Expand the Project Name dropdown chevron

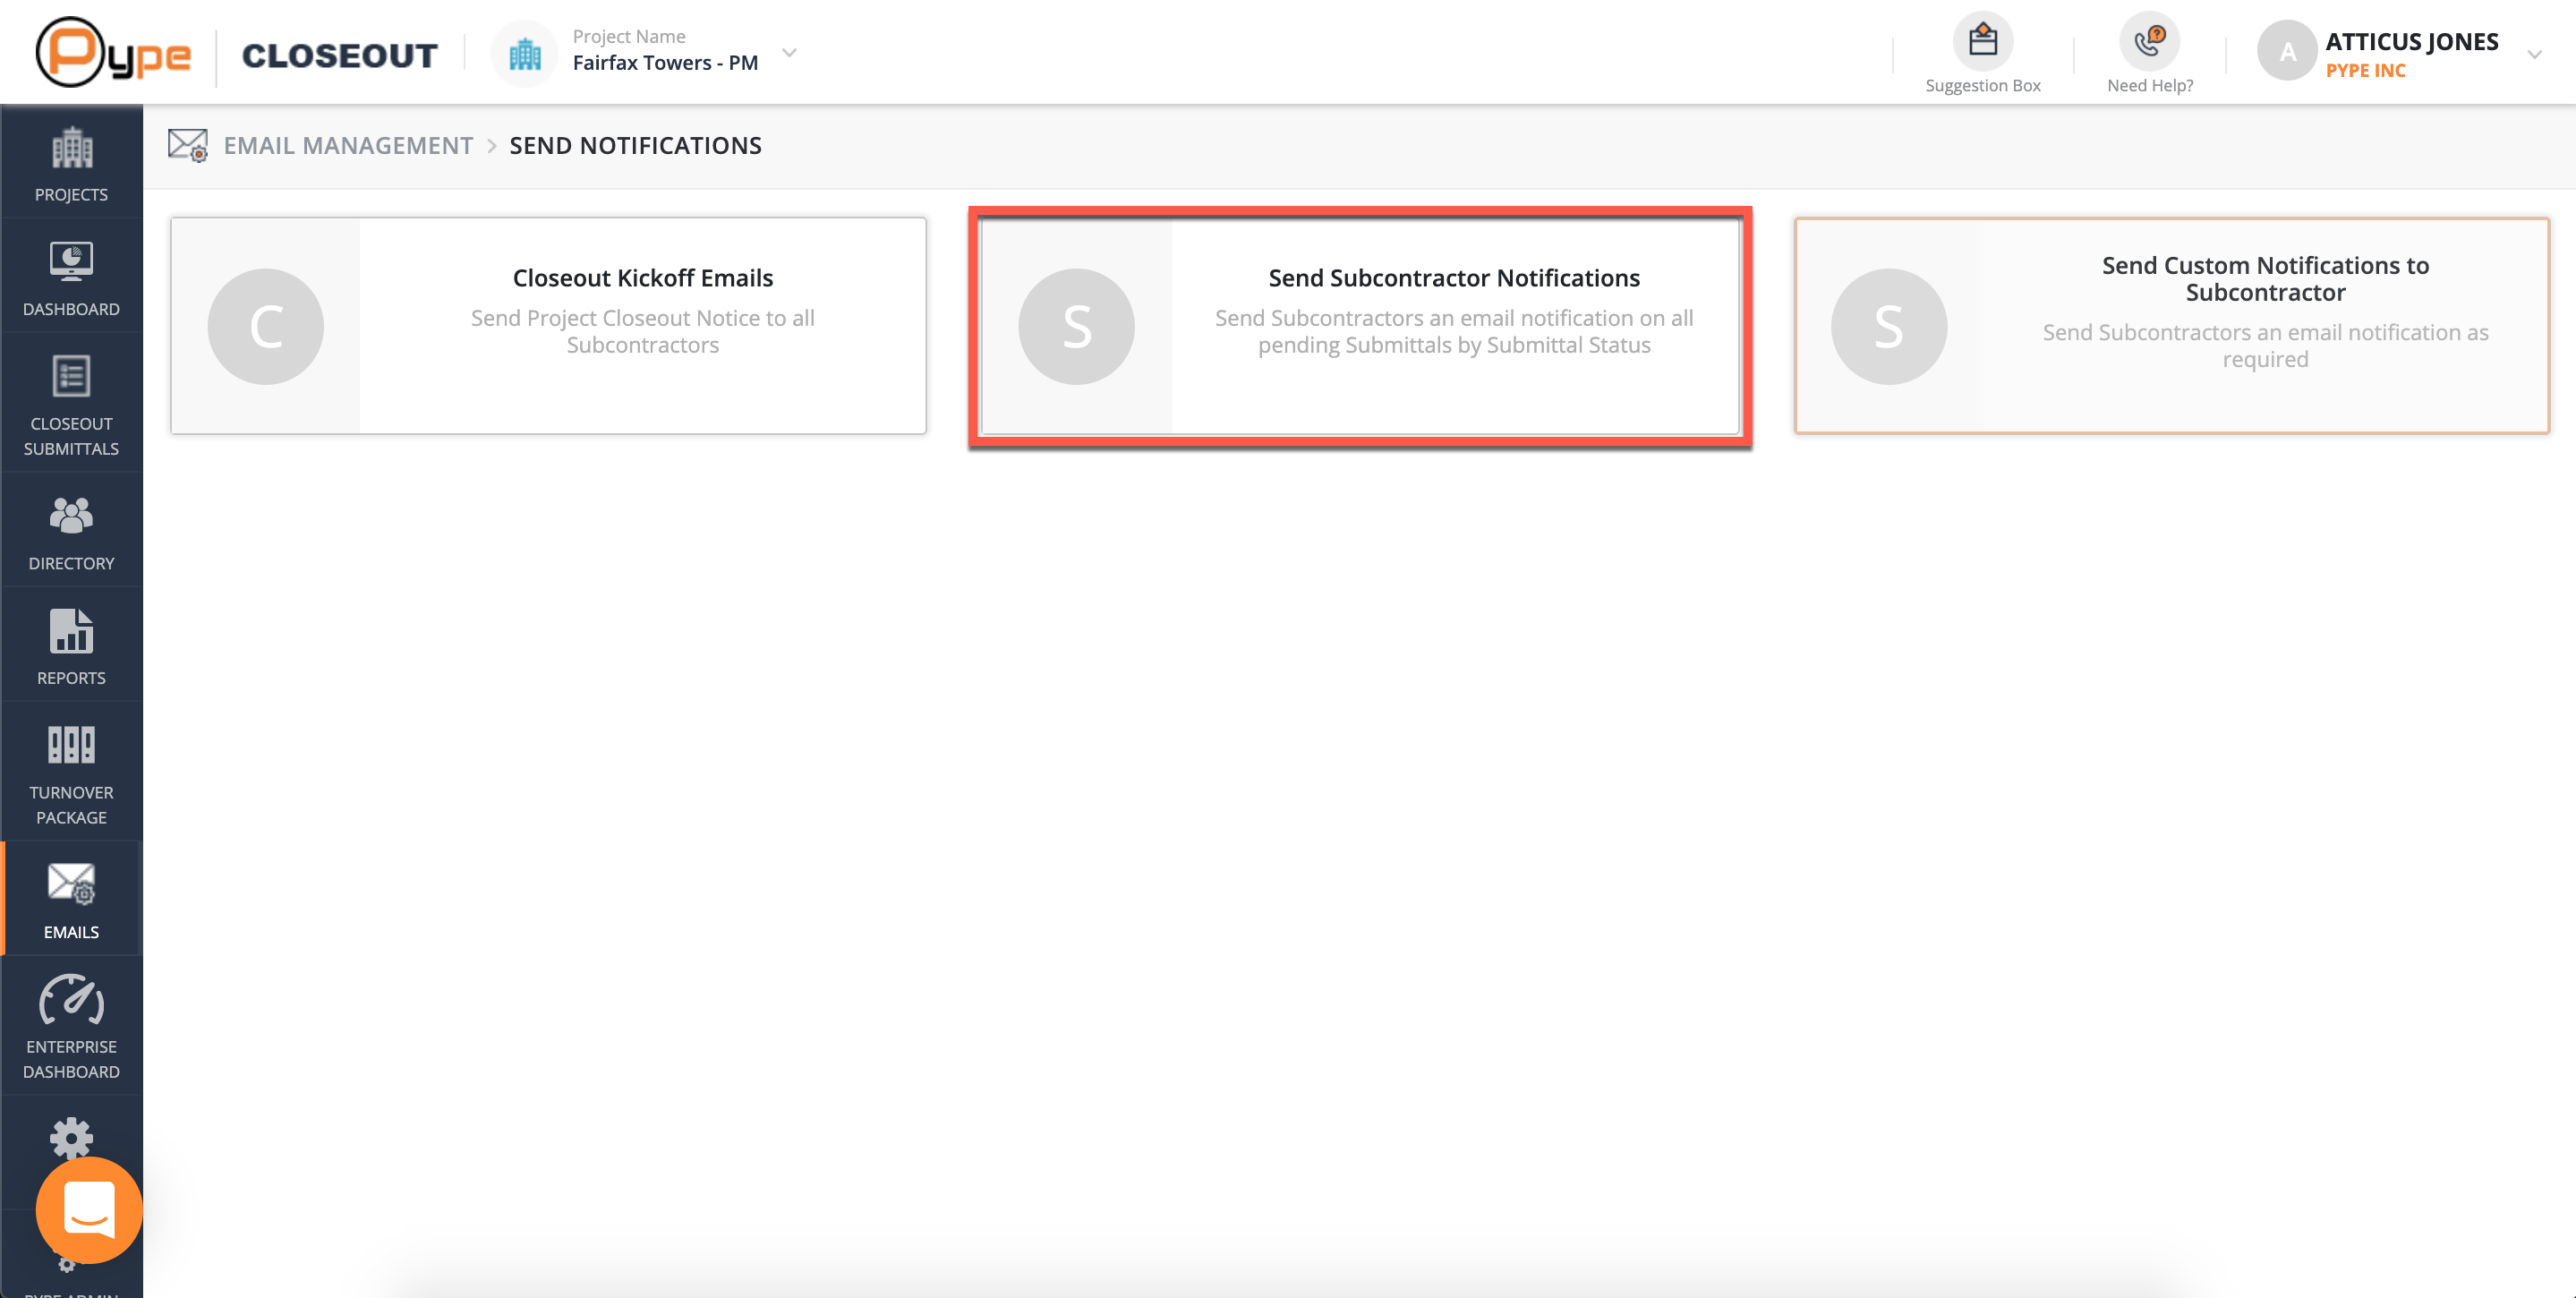pos(789,53)
